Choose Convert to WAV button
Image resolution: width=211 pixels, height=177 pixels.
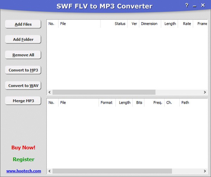click(x=23, y=86)
